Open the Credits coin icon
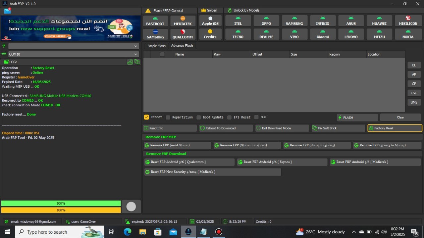 210,34
